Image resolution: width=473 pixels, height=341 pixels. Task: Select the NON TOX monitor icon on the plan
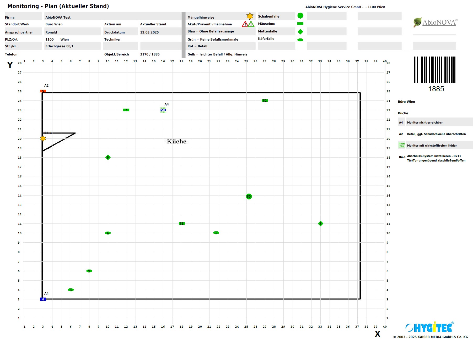coord(163,110)
